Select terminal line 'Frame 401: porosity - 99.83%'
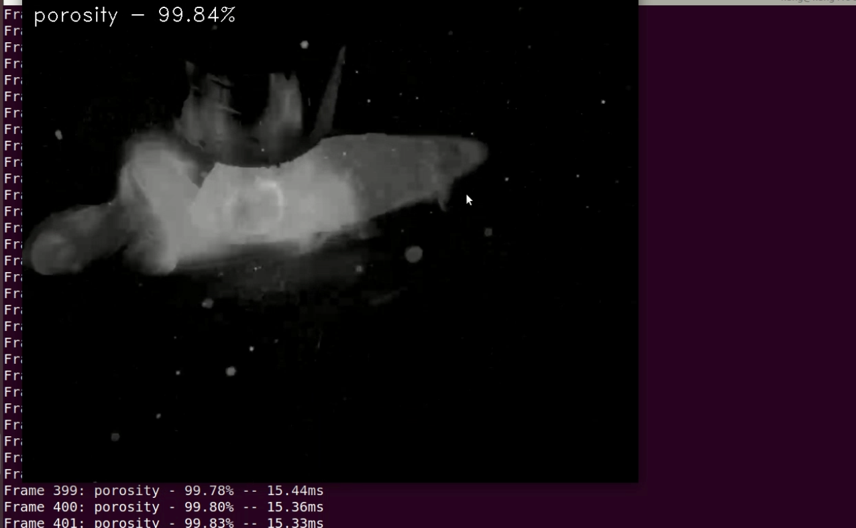 coord(164,523)
